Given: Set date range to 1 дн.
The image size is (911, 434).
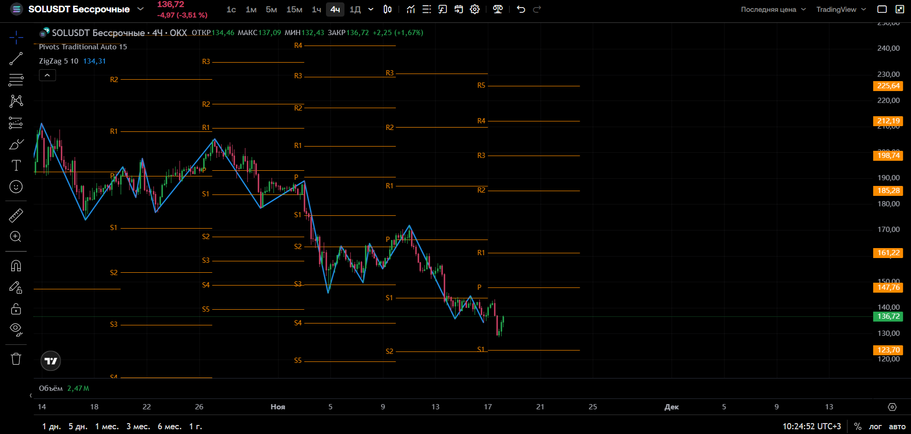Looking at the screenshot, I should tap(51, 426).
